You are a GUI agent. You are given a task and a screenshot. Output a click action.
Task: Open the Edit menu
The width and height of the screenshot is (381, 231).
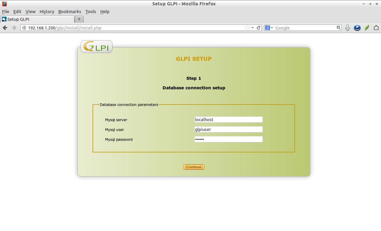(x=17, y=12)
